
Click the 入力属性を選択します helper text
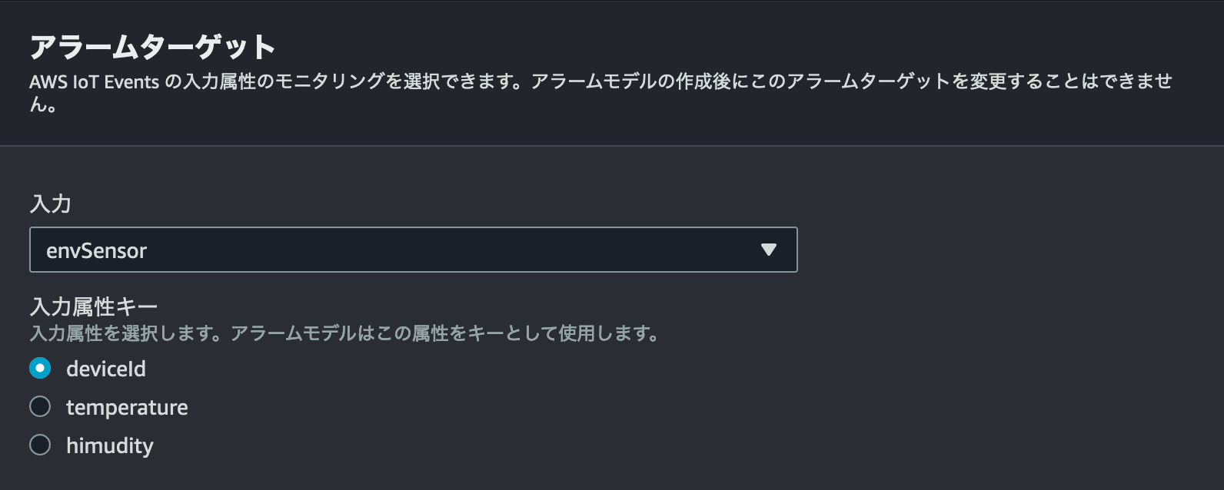pyautogui.click(x=123, y=333)
